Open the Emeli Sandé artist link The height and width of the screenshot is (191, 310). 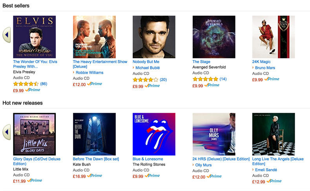[x=266, y=170]
